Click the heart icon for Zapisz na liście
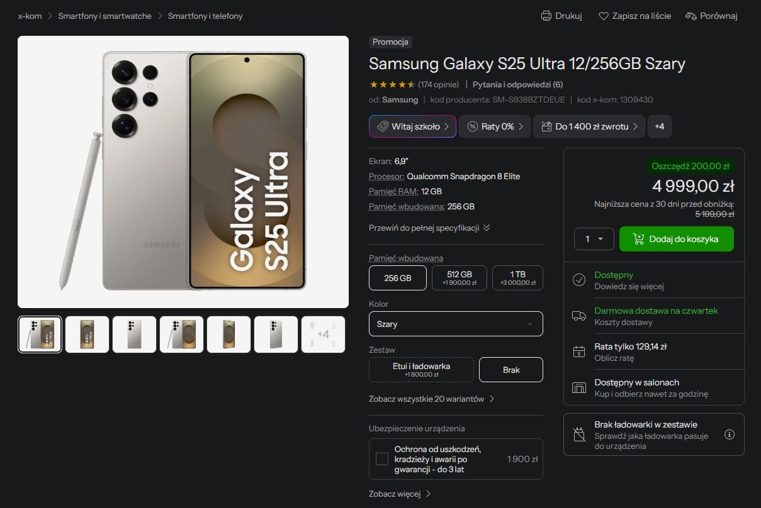The image size is (761, 508). 604,16
